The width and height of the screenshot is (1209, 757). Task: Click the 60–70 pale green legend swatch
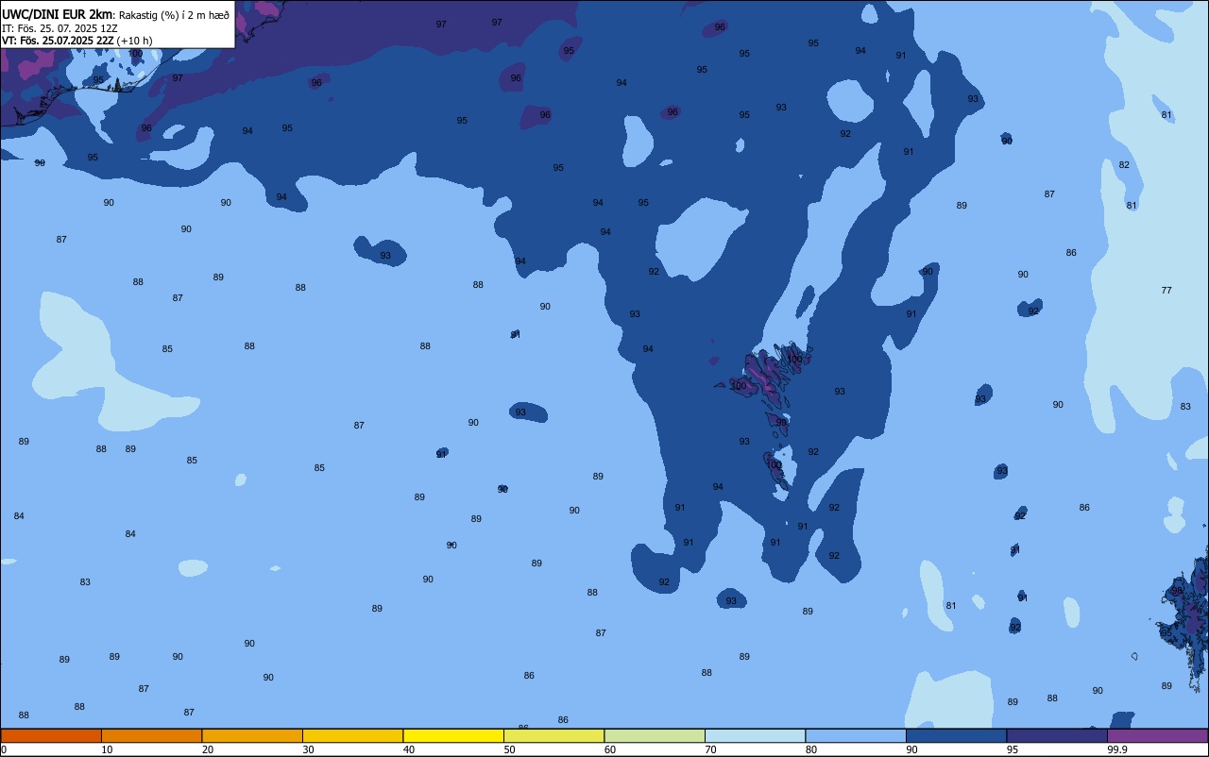point(655,735)
